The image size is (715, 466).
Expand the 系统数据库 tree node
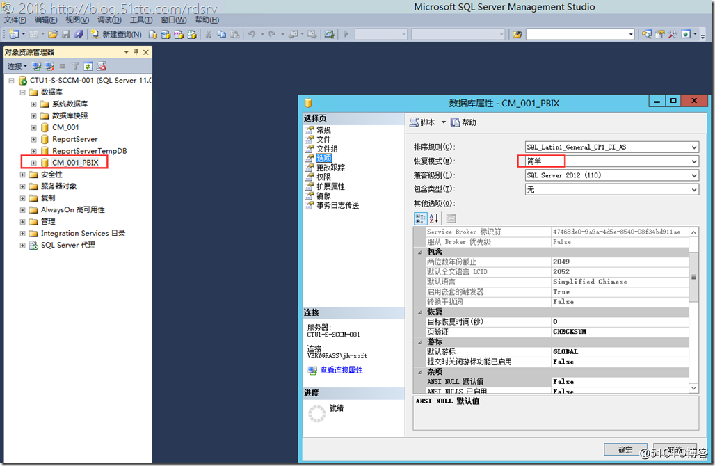[34, 104]
